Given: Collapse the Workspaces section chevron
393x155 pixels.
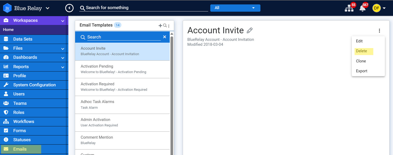Looking at the screenshot, I should coord(63,21).
